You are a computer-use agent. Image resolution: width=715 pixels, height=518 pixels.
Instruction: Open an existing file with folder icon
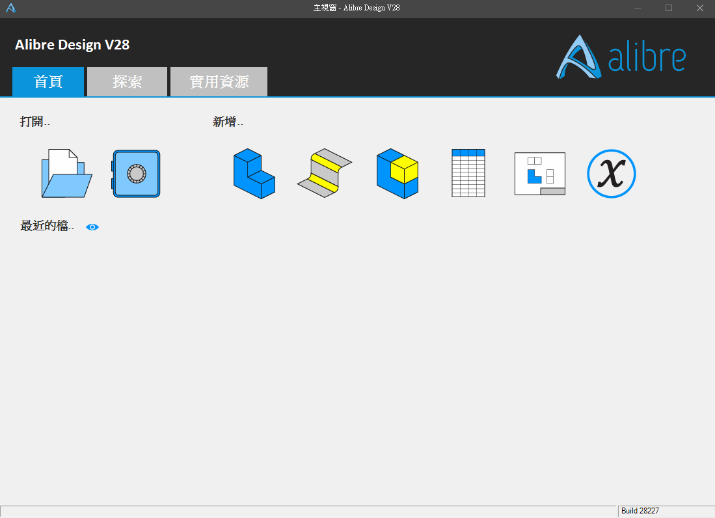tap(67, 173)
